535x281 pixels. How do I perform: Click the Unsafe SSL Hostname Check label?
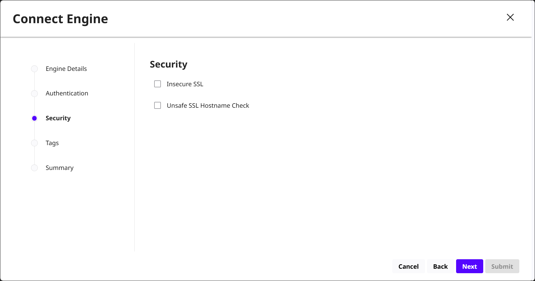tap(208, 105)
